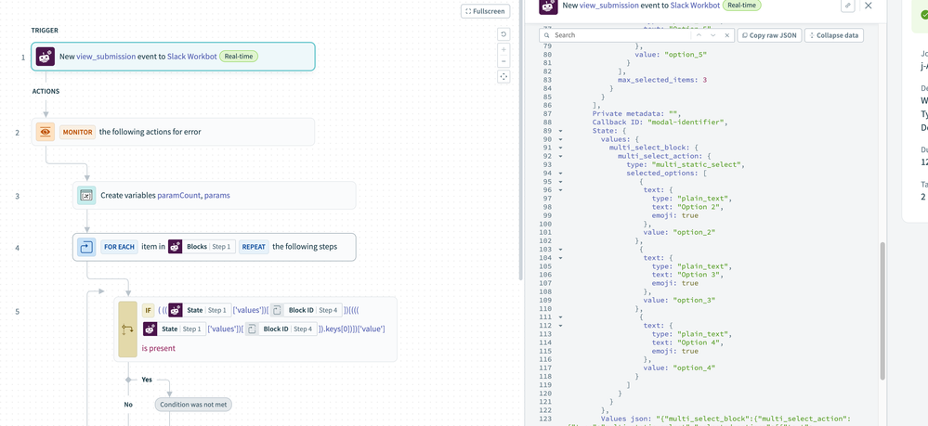The width and height of the screenshot is (928, 426).
Task: Select Monitor step 2 card
Action: pos(173,132)
